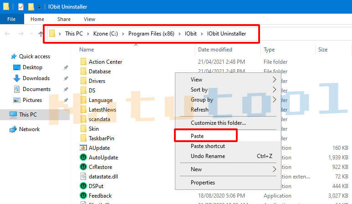Select the AutoUpdate application icon
The image size is (352, 204).
[x=83, y=157]
